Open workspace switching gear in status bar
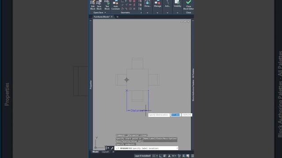282x158 pixels. tap(179, 156)
